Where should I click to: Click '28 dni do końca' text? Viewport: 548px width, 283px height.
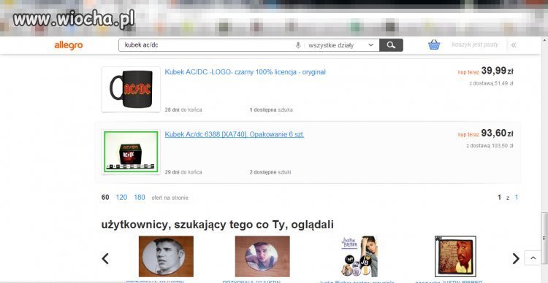[183, 109]
